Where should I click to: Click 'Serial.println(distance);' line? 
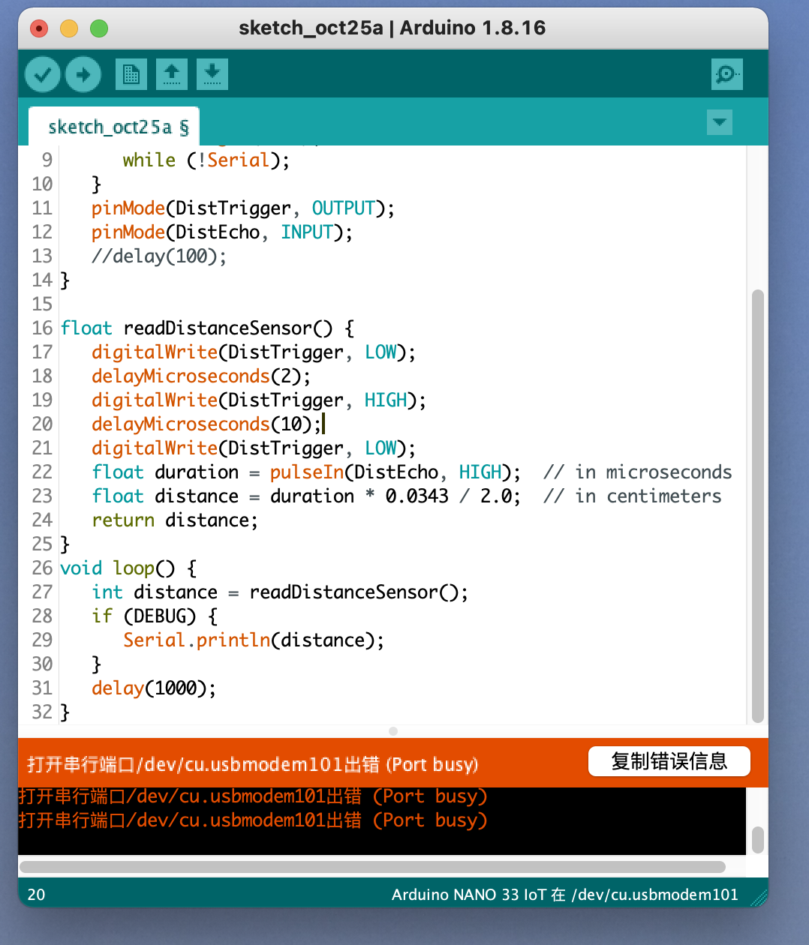coord(254,640)
